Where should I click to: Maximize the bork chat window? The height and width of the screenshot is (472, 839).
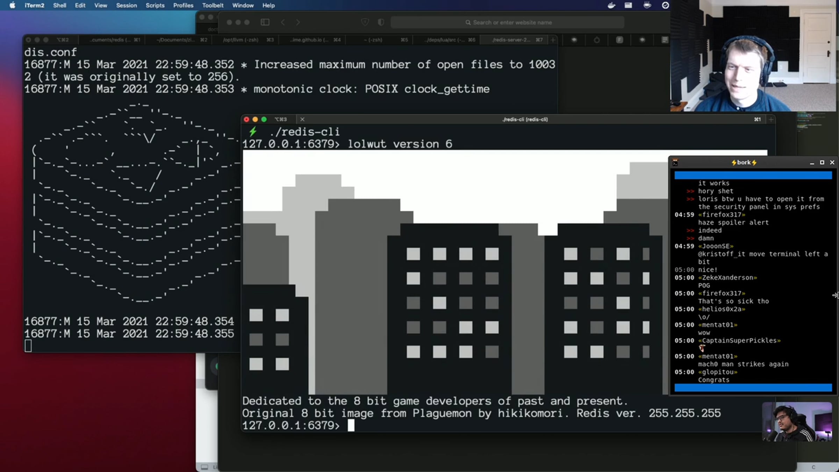[822, 163]
